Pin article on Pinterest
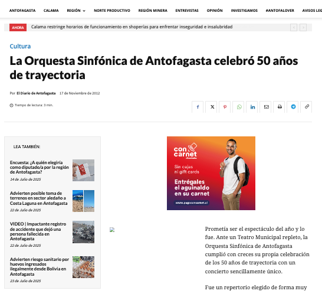 pyautogui.click(x=225, y=107)
